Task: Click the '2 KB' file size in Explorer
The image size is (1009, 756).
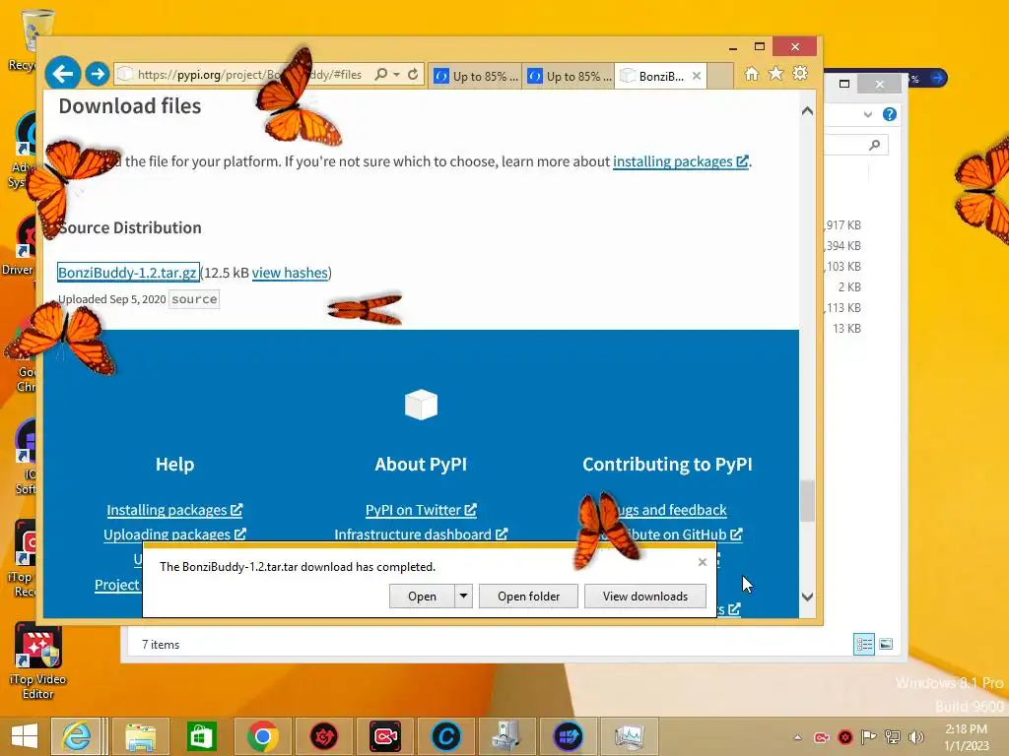Action: [848, 286]
